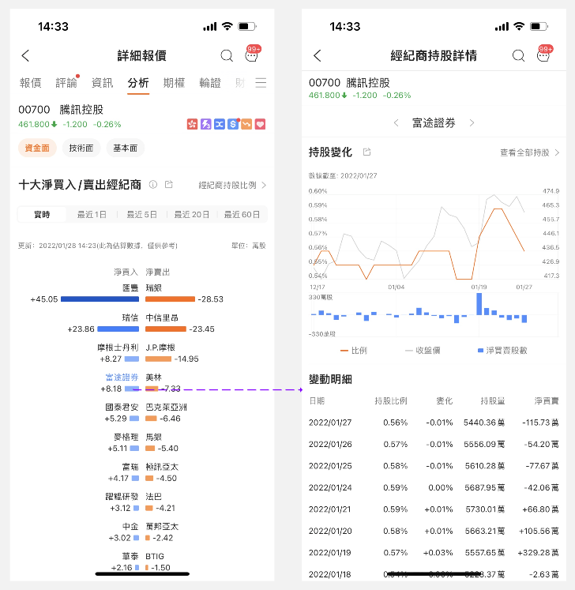
Task: Choose the 最近5日 time range
Action: [141, 215]
